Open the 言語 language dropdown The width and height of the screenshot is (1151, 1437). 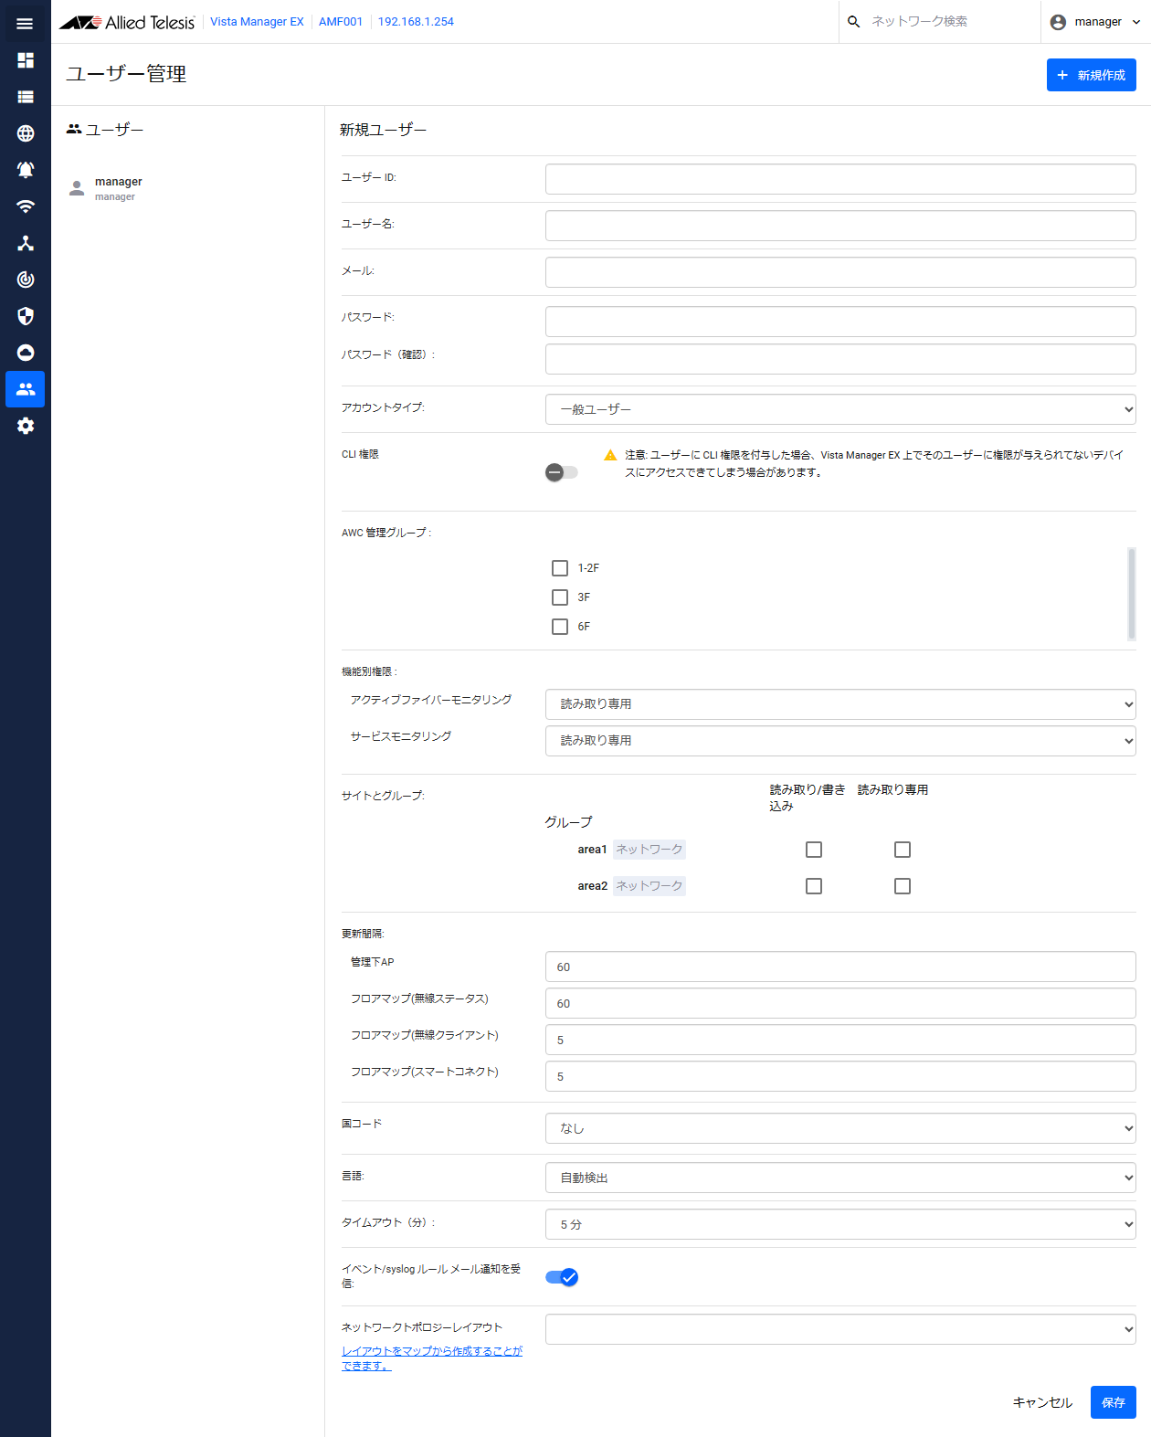tap(839, 1178)
